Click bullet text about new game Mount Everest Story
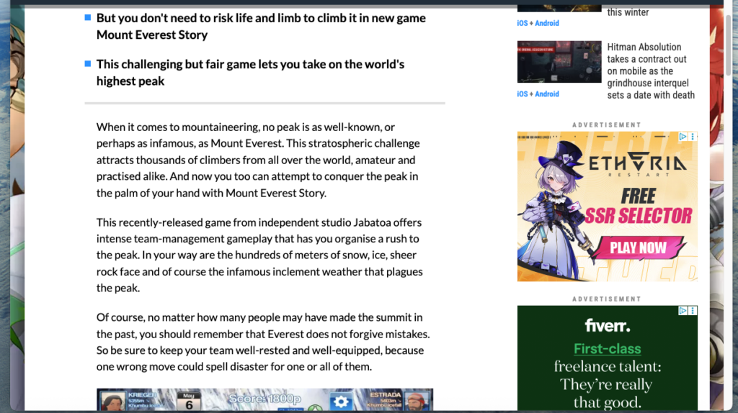Screen dimensions: 738x413 point(261,27)
